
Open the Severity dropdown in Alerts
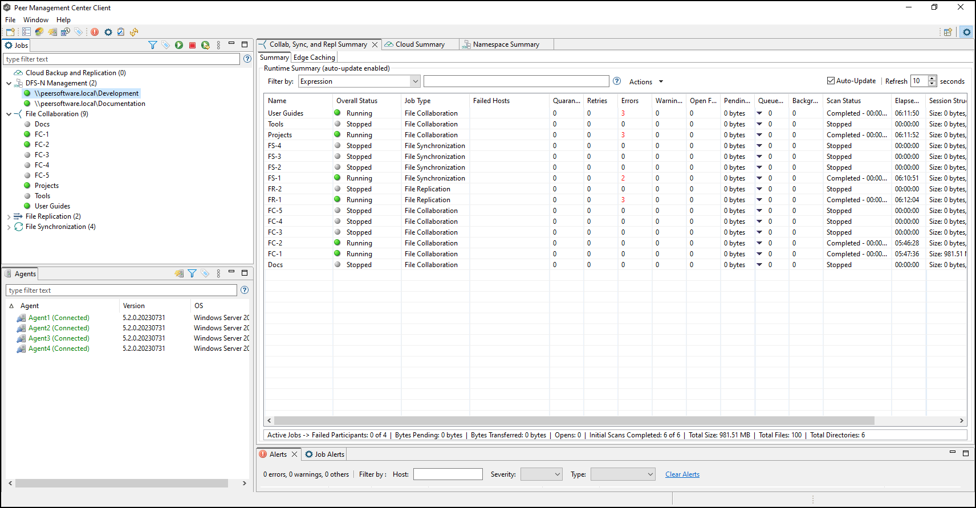click(542, 474)
